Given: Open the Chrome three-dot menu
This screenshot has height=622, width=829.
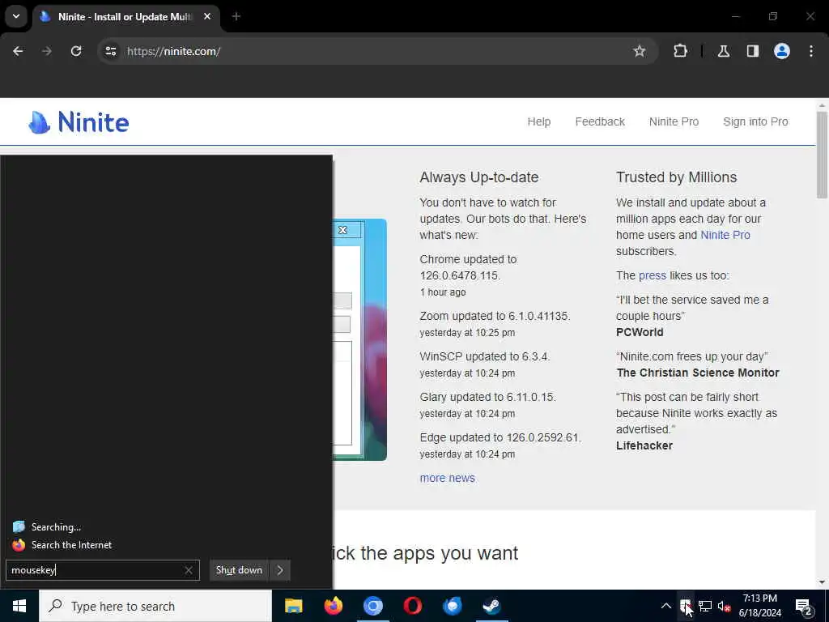Looking at the screenshot, I should click(811, 51).
